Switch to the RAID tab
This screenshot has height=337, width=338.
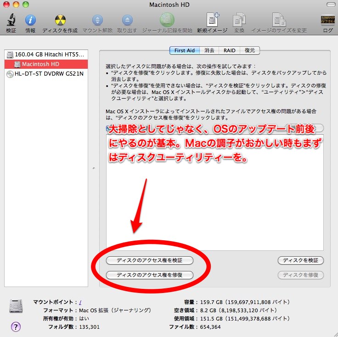(x=230, y=50)
